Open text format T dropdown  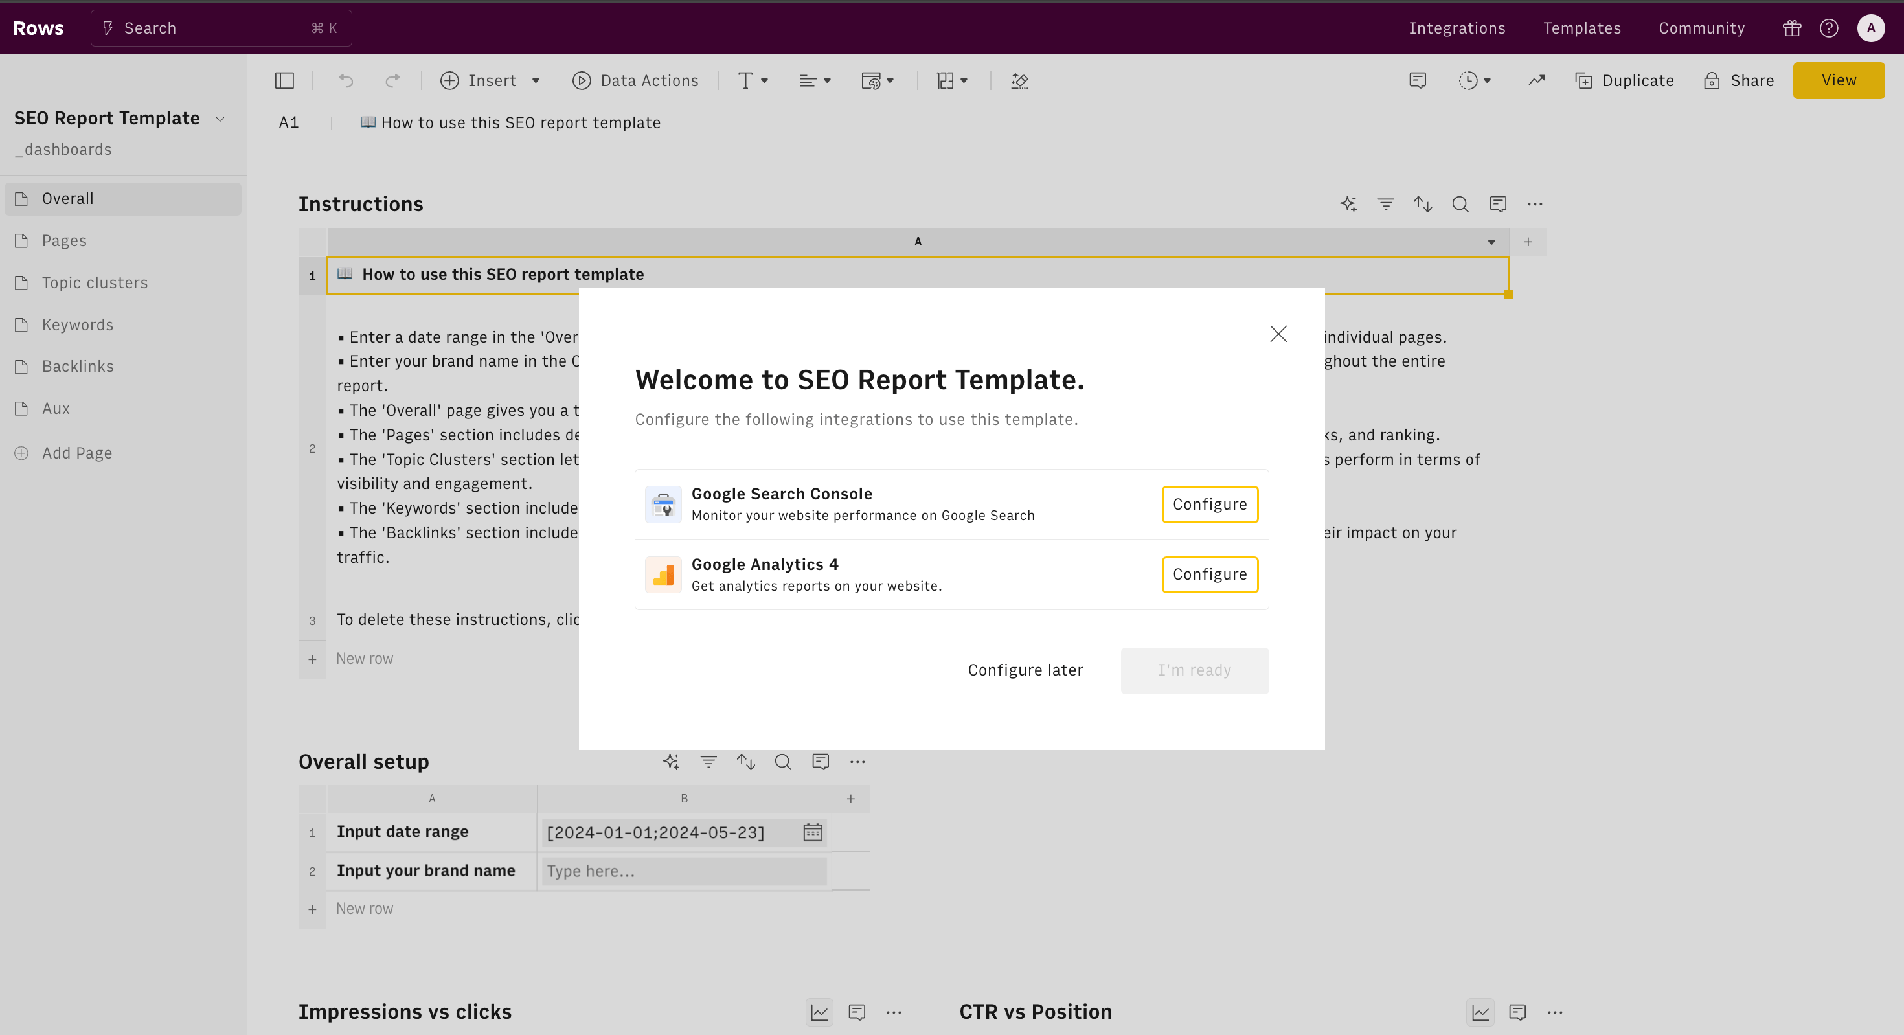[x=753, y=80]
